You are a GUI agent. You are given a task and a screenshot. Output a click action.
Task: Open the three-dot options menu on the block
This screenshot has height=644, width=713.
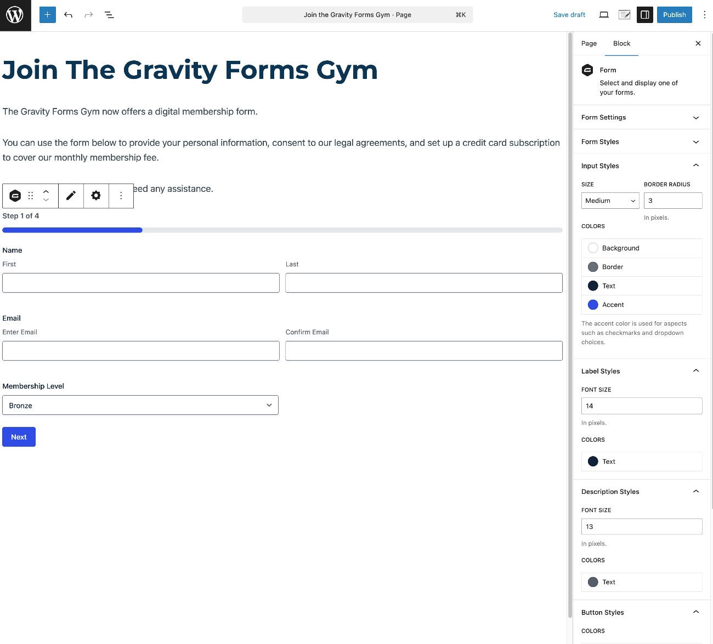point(121,196)
